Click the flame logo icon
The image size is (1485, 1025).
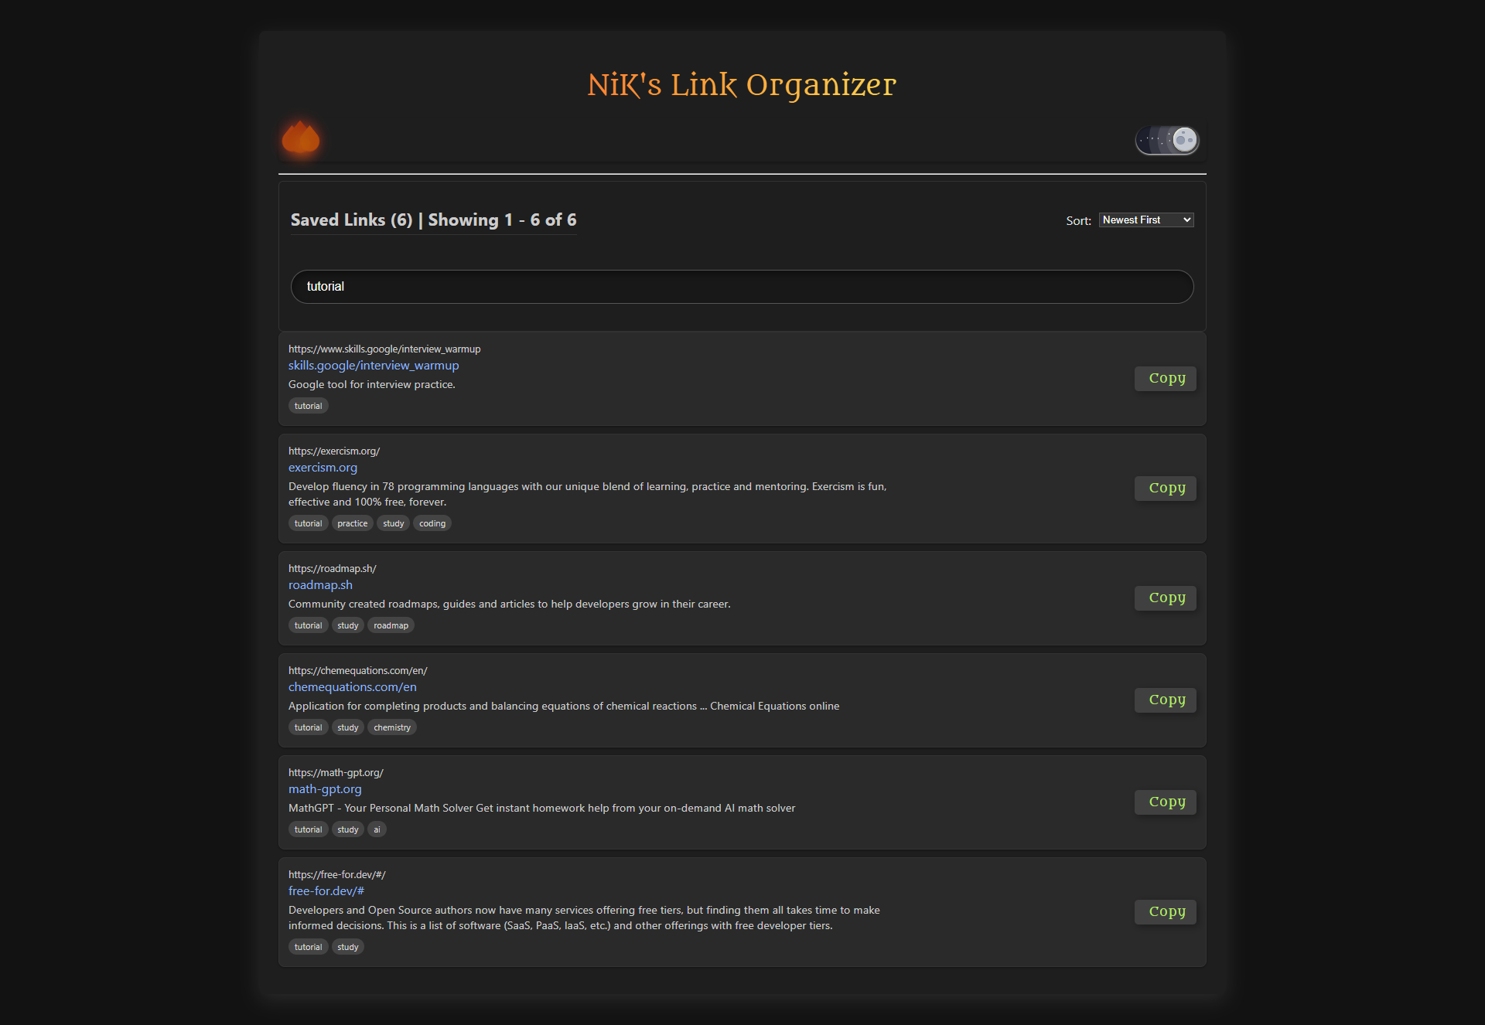pos(301,139)
